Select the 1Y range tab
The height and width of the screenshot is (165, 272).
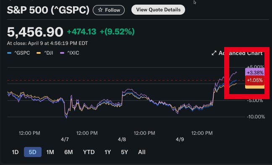107,152
